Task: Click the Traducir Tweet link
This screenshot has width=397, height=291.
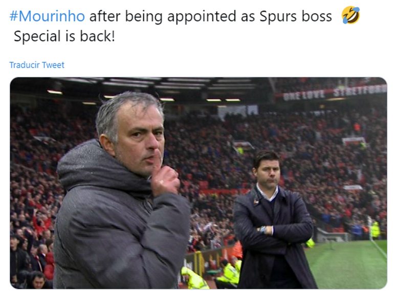Action: pyautogui.click(x=37, y=65)
